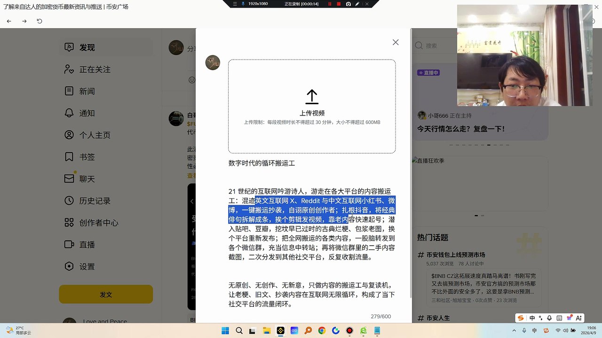602x338 pixels.
Task: Click the 直播中 live badge
Action: 428,73
